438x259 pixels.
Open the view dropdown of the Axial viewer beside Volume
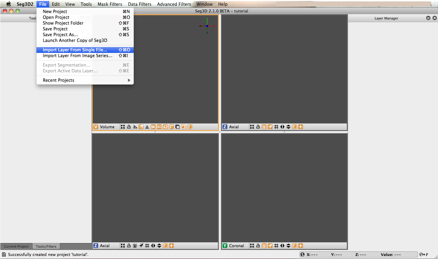tap(235, 127)
